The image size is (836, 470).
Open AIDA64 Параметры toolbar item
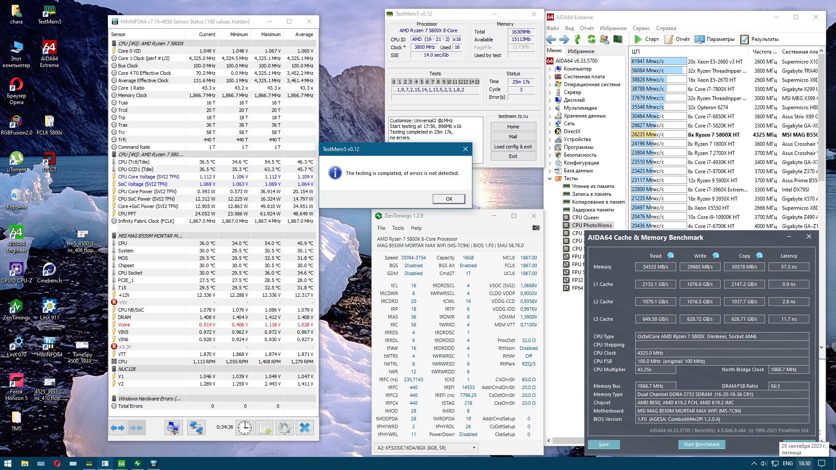pyautogui.click(x=715, y=39)
